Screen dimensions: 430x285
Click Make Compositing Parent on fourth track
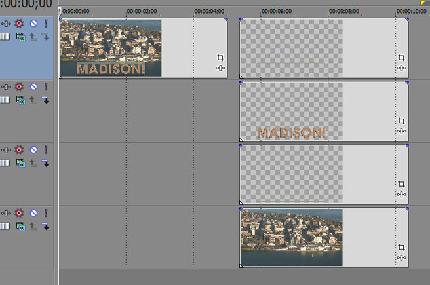click(x=33, y=226)
